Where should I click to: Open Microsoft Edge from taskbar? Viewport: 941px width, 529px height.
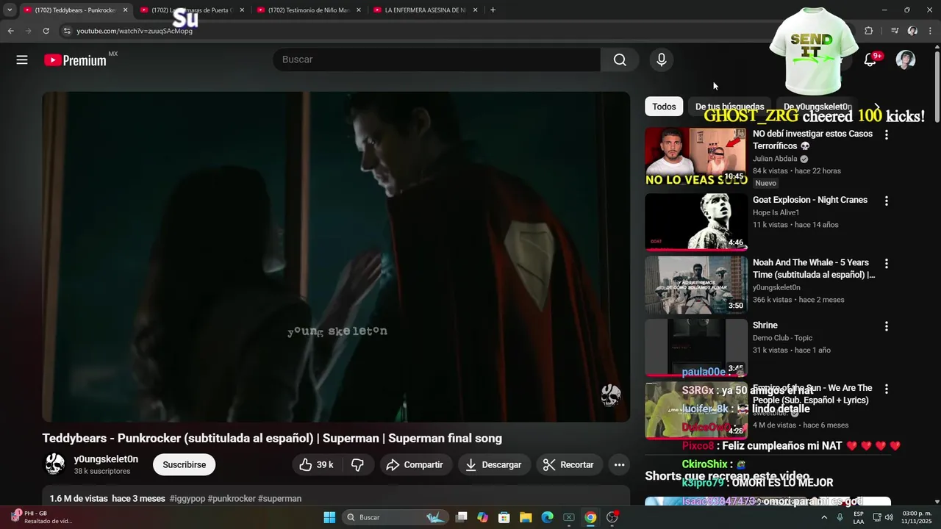(x=547, y=517)
